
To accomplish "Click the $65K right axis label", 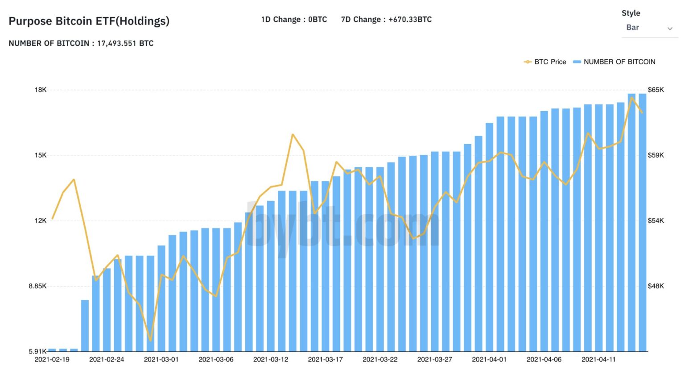I will click(x=656, y=90).
